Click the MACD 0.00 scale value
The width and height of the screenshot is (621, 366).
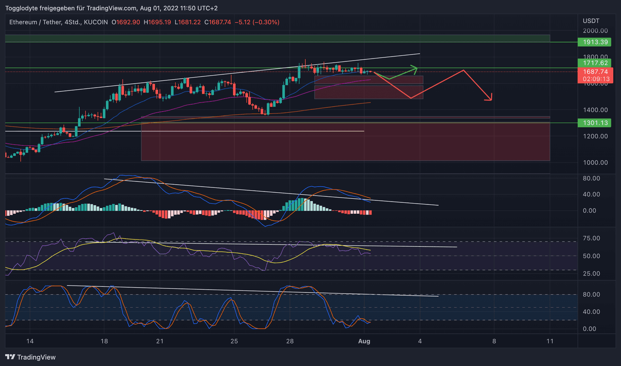pyautogui.click(x=589, y=210)
